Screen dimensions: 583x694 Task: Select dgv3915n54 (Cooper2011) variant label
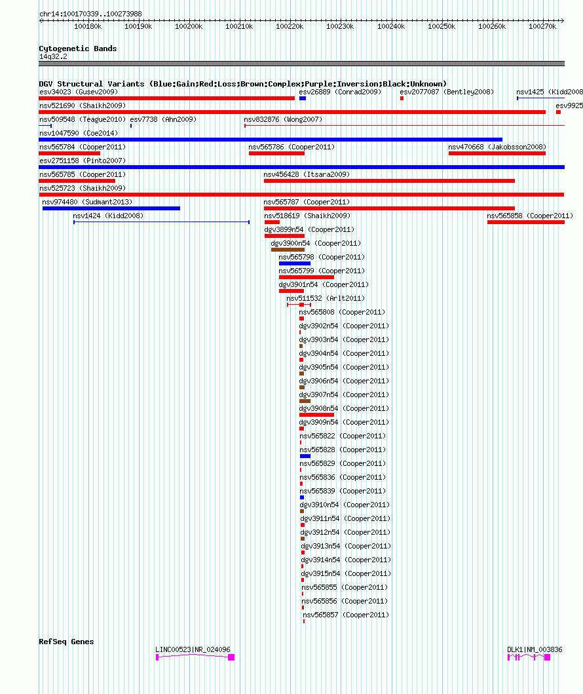coord(346,573)
